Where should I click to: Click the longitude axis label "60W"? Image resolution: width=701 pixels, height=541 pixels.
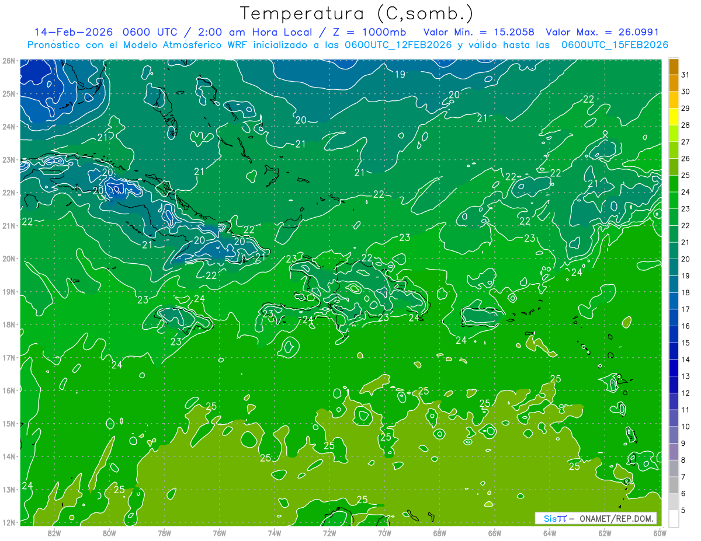(660, 533)
